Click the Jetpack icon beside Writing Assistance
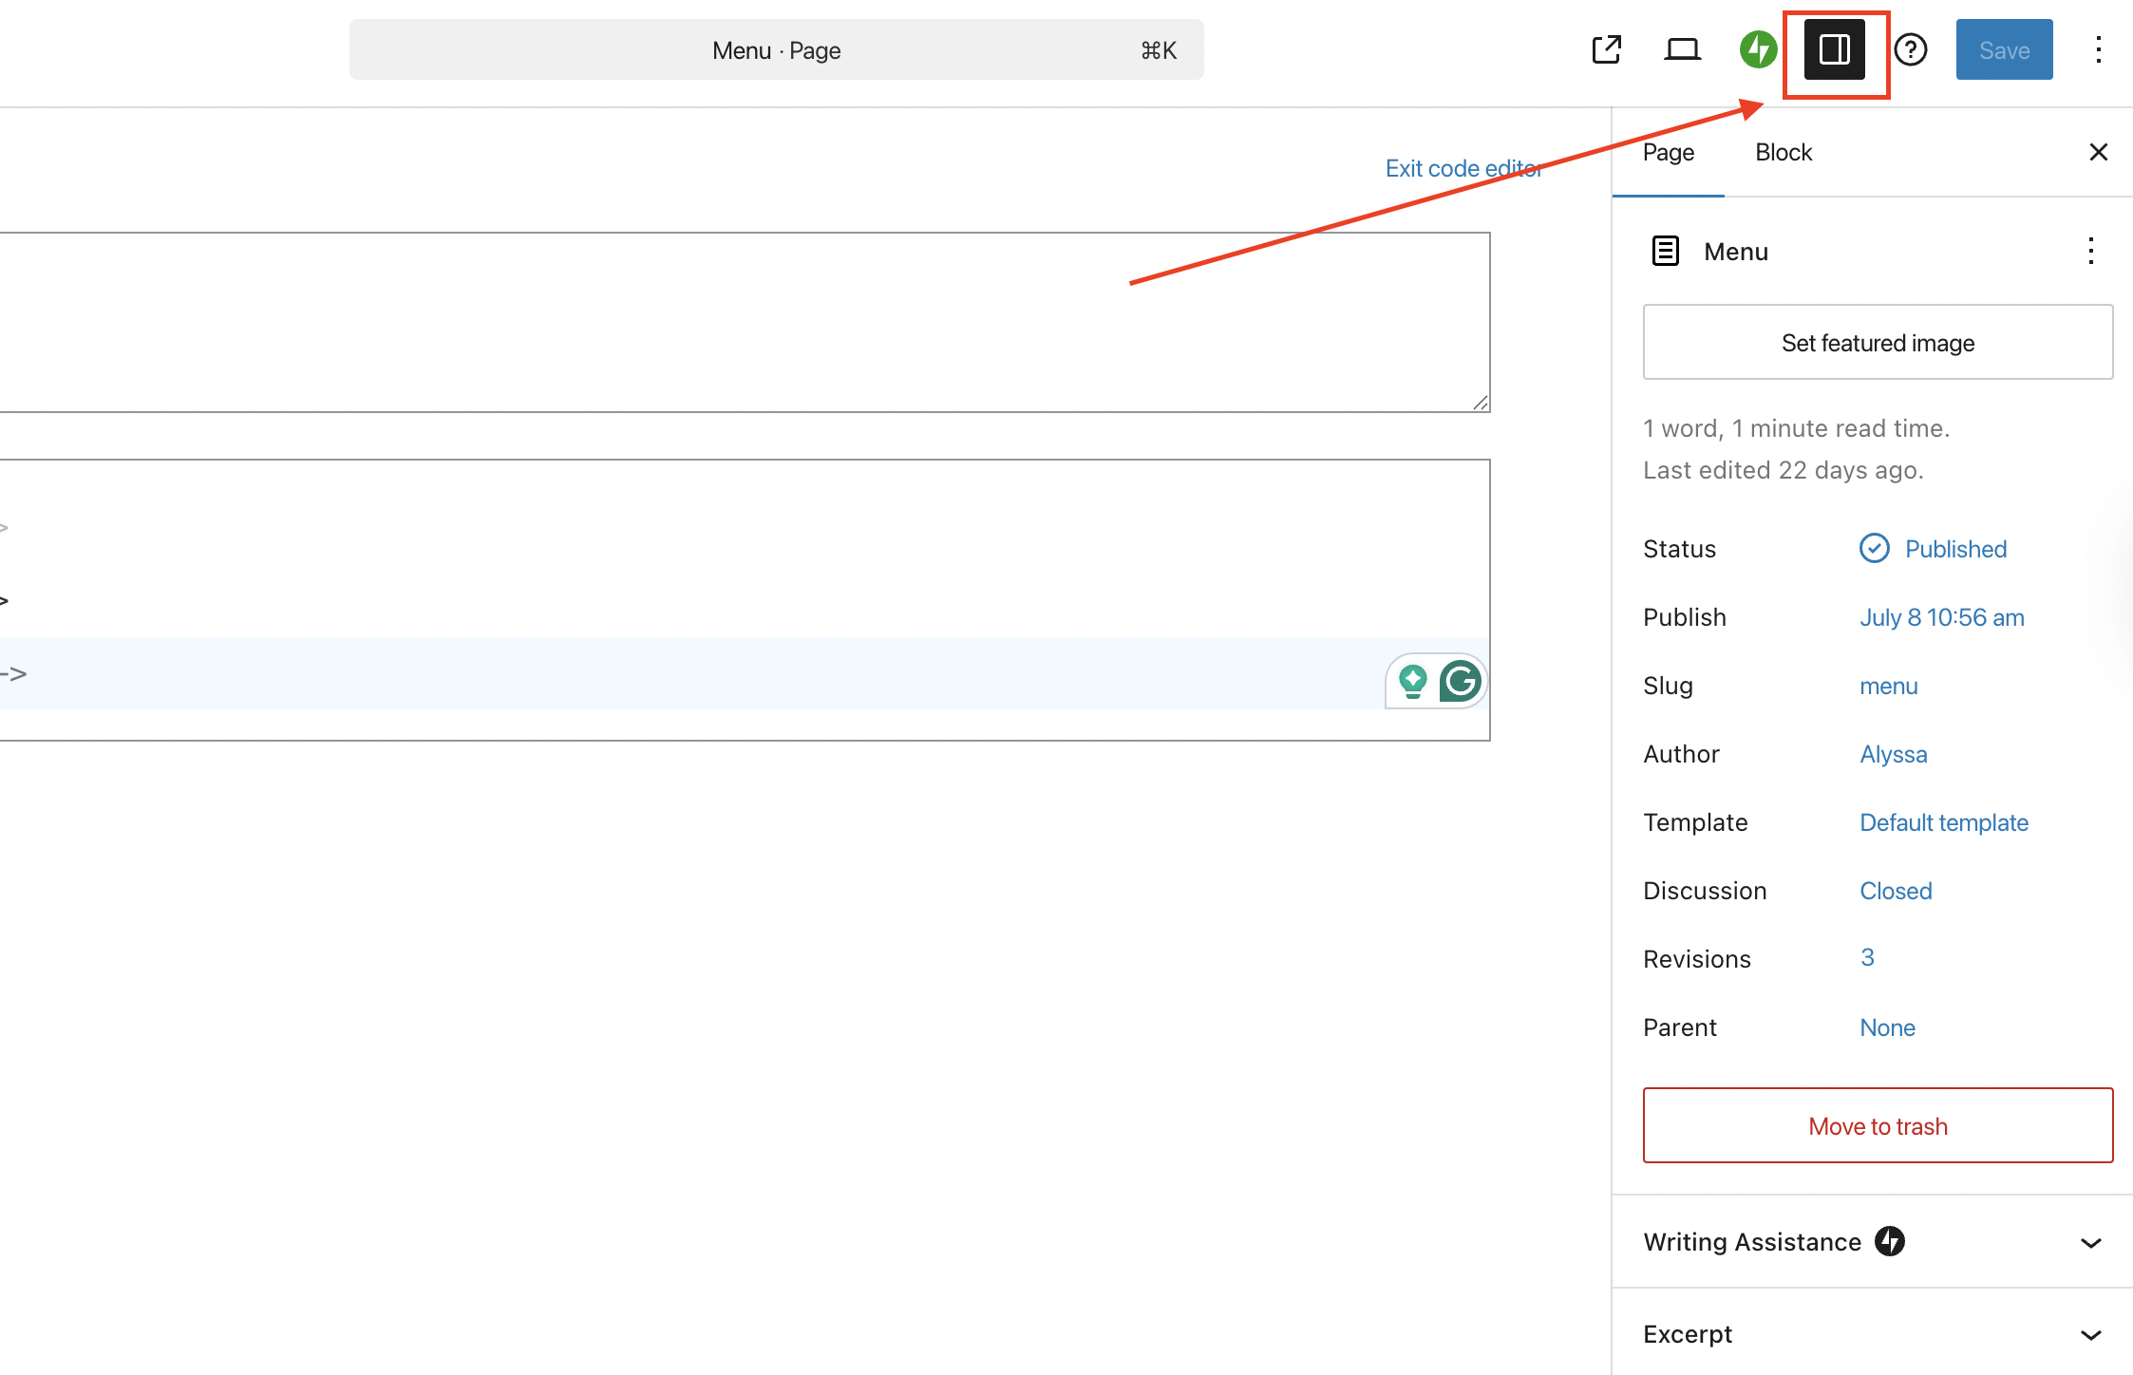 coord(1889,1241)
